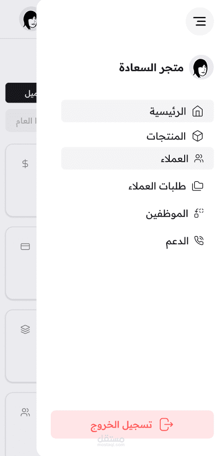Select العملاء in the sidebar
This screenshot has height=456, width=222.
137,158
